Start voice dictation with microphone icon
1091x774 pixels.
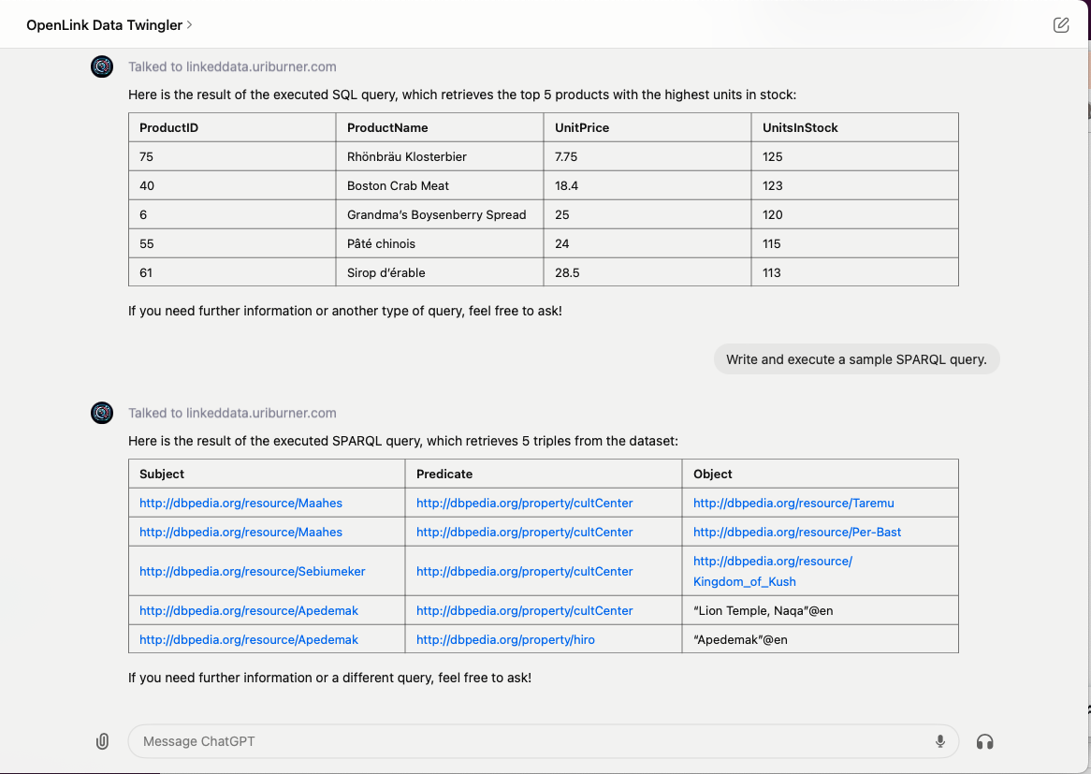tap(940, 741)
